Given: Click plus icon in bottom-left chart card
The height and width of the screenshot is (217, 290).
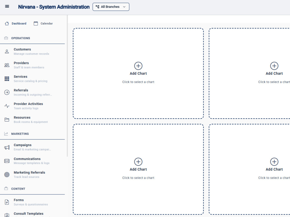Looking at the screenshot, I should (138, 162).
